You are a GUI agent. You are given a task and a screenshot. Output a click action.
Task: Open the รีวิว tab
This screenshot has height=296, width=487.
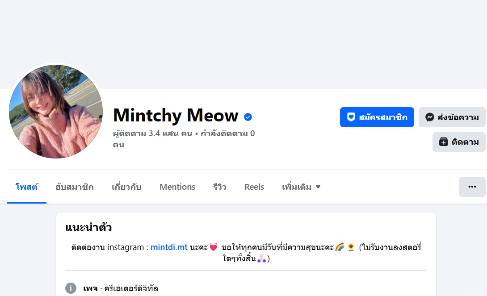click(x=219, y=187)
